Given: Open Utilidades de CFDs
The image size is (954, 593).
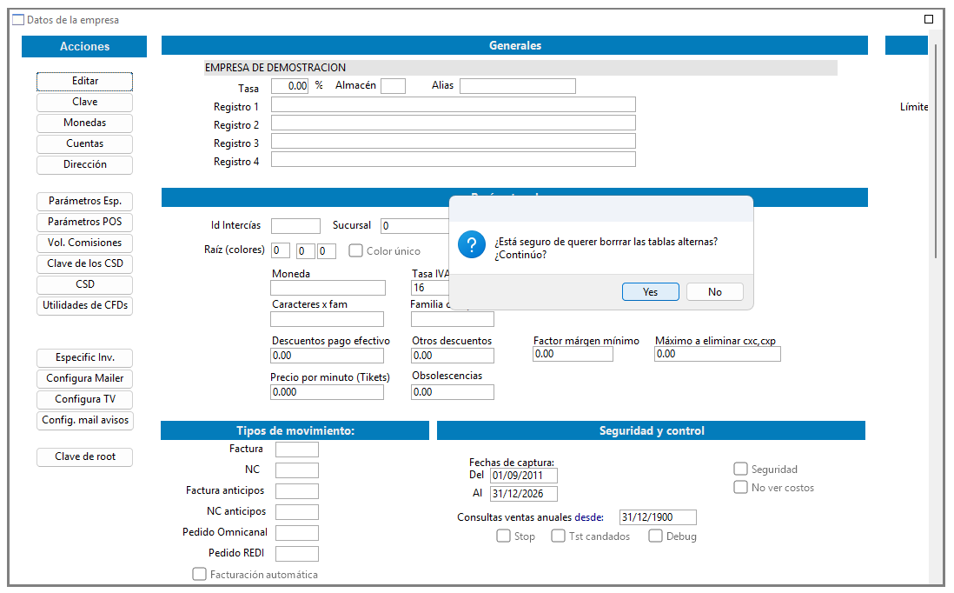Looking at the screenshot, I should click(84, 305).
